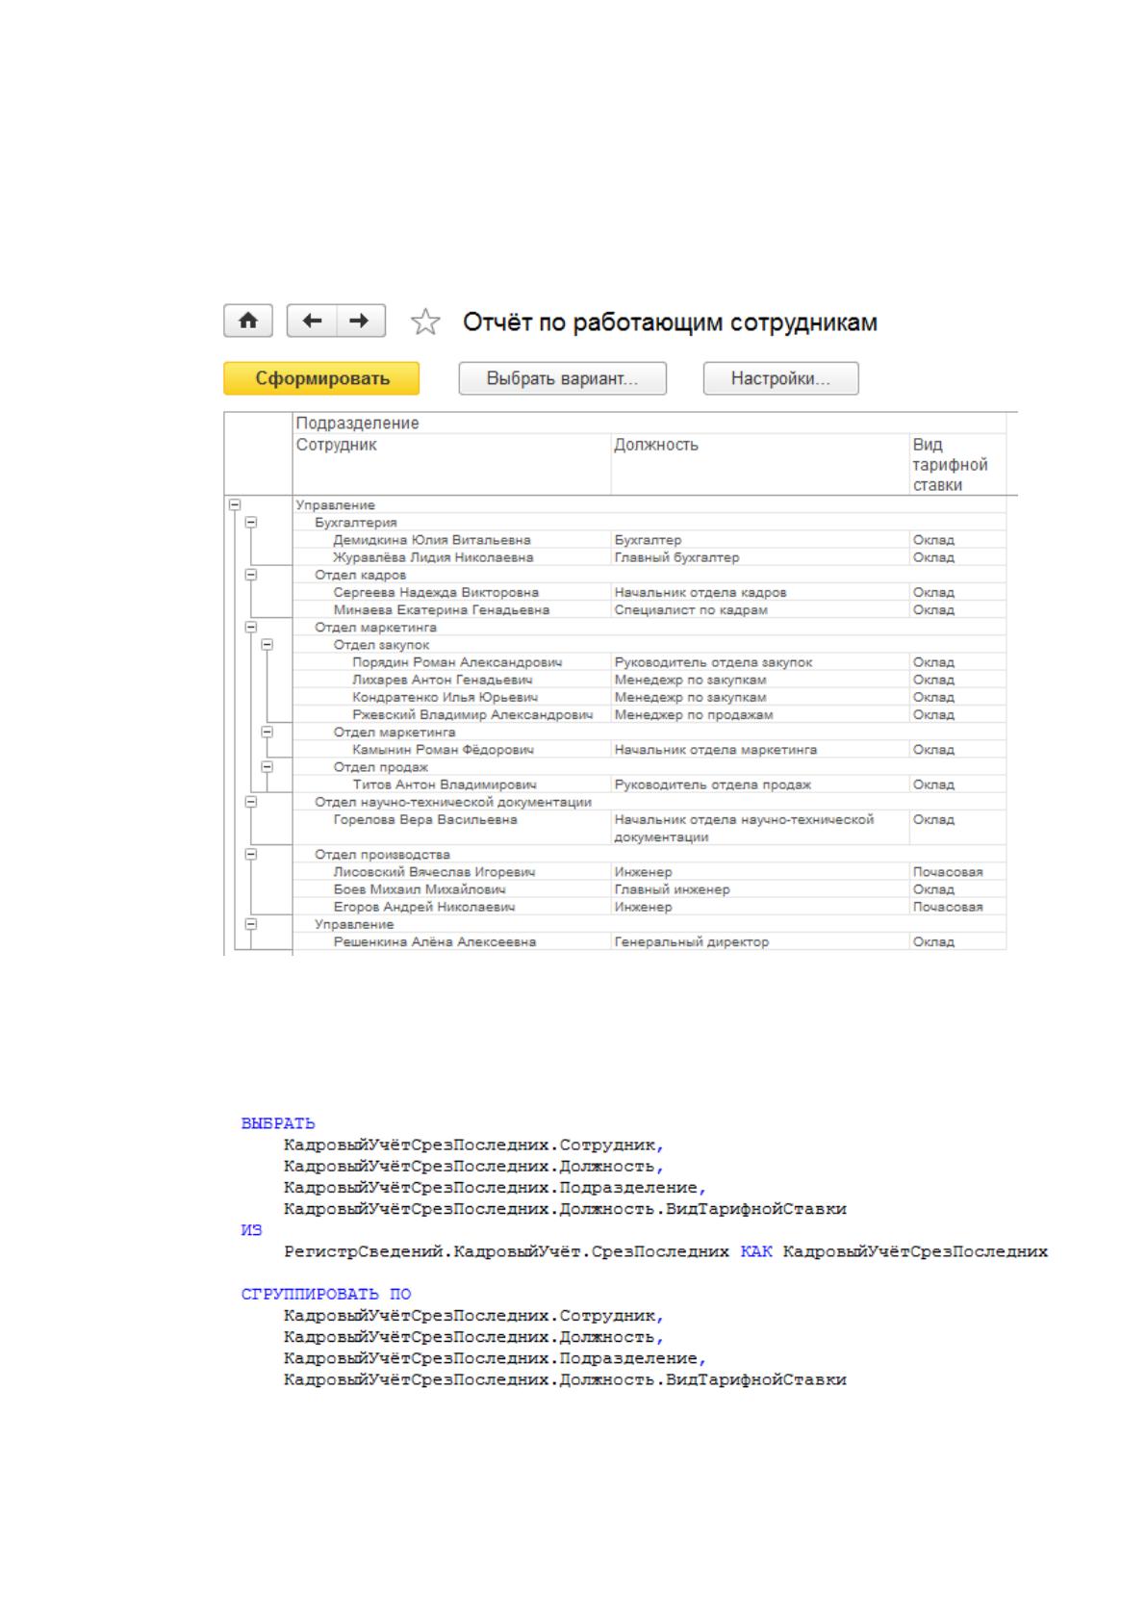This screenshot has width=1146, height=1621.
Task: Add report to favorites with star icon
Action: (x=425, y=322)
